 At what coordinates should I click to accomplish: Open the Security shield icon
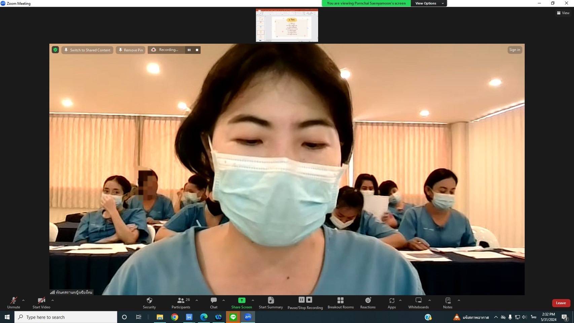(x=149, y=300)
